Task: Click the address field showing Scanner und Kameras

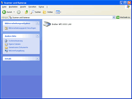Action: (61, 17)
